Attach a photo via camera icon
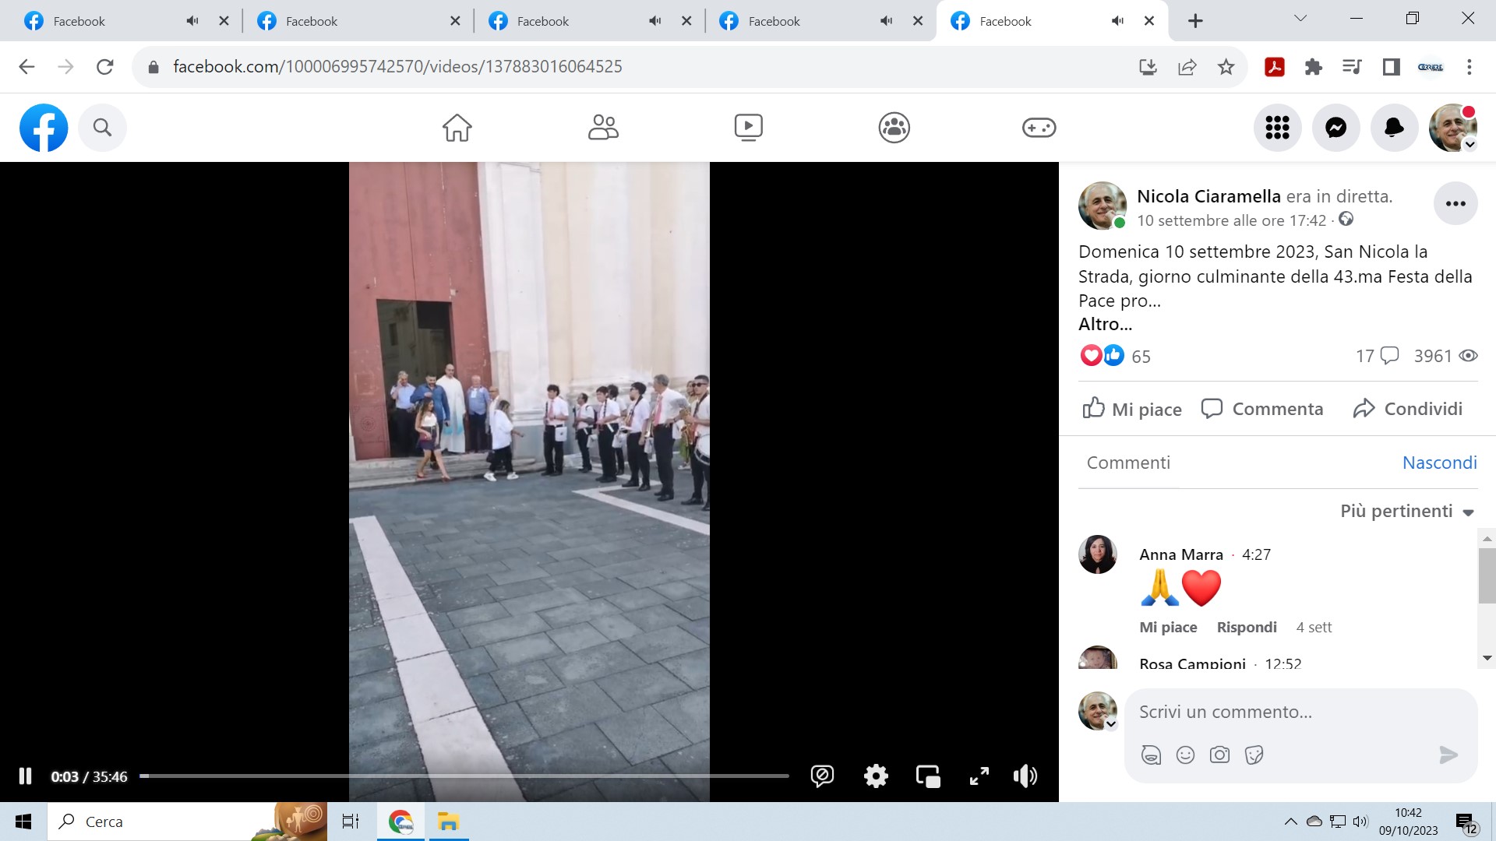Screen dimensions: 1496x841 click(x=1219, y=755)
